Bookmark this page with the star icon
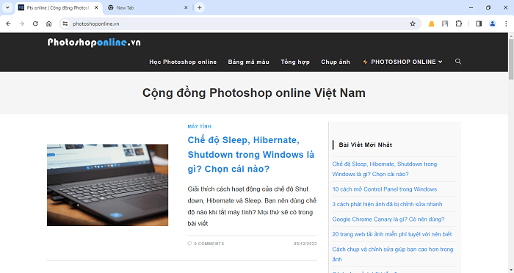 413,23
